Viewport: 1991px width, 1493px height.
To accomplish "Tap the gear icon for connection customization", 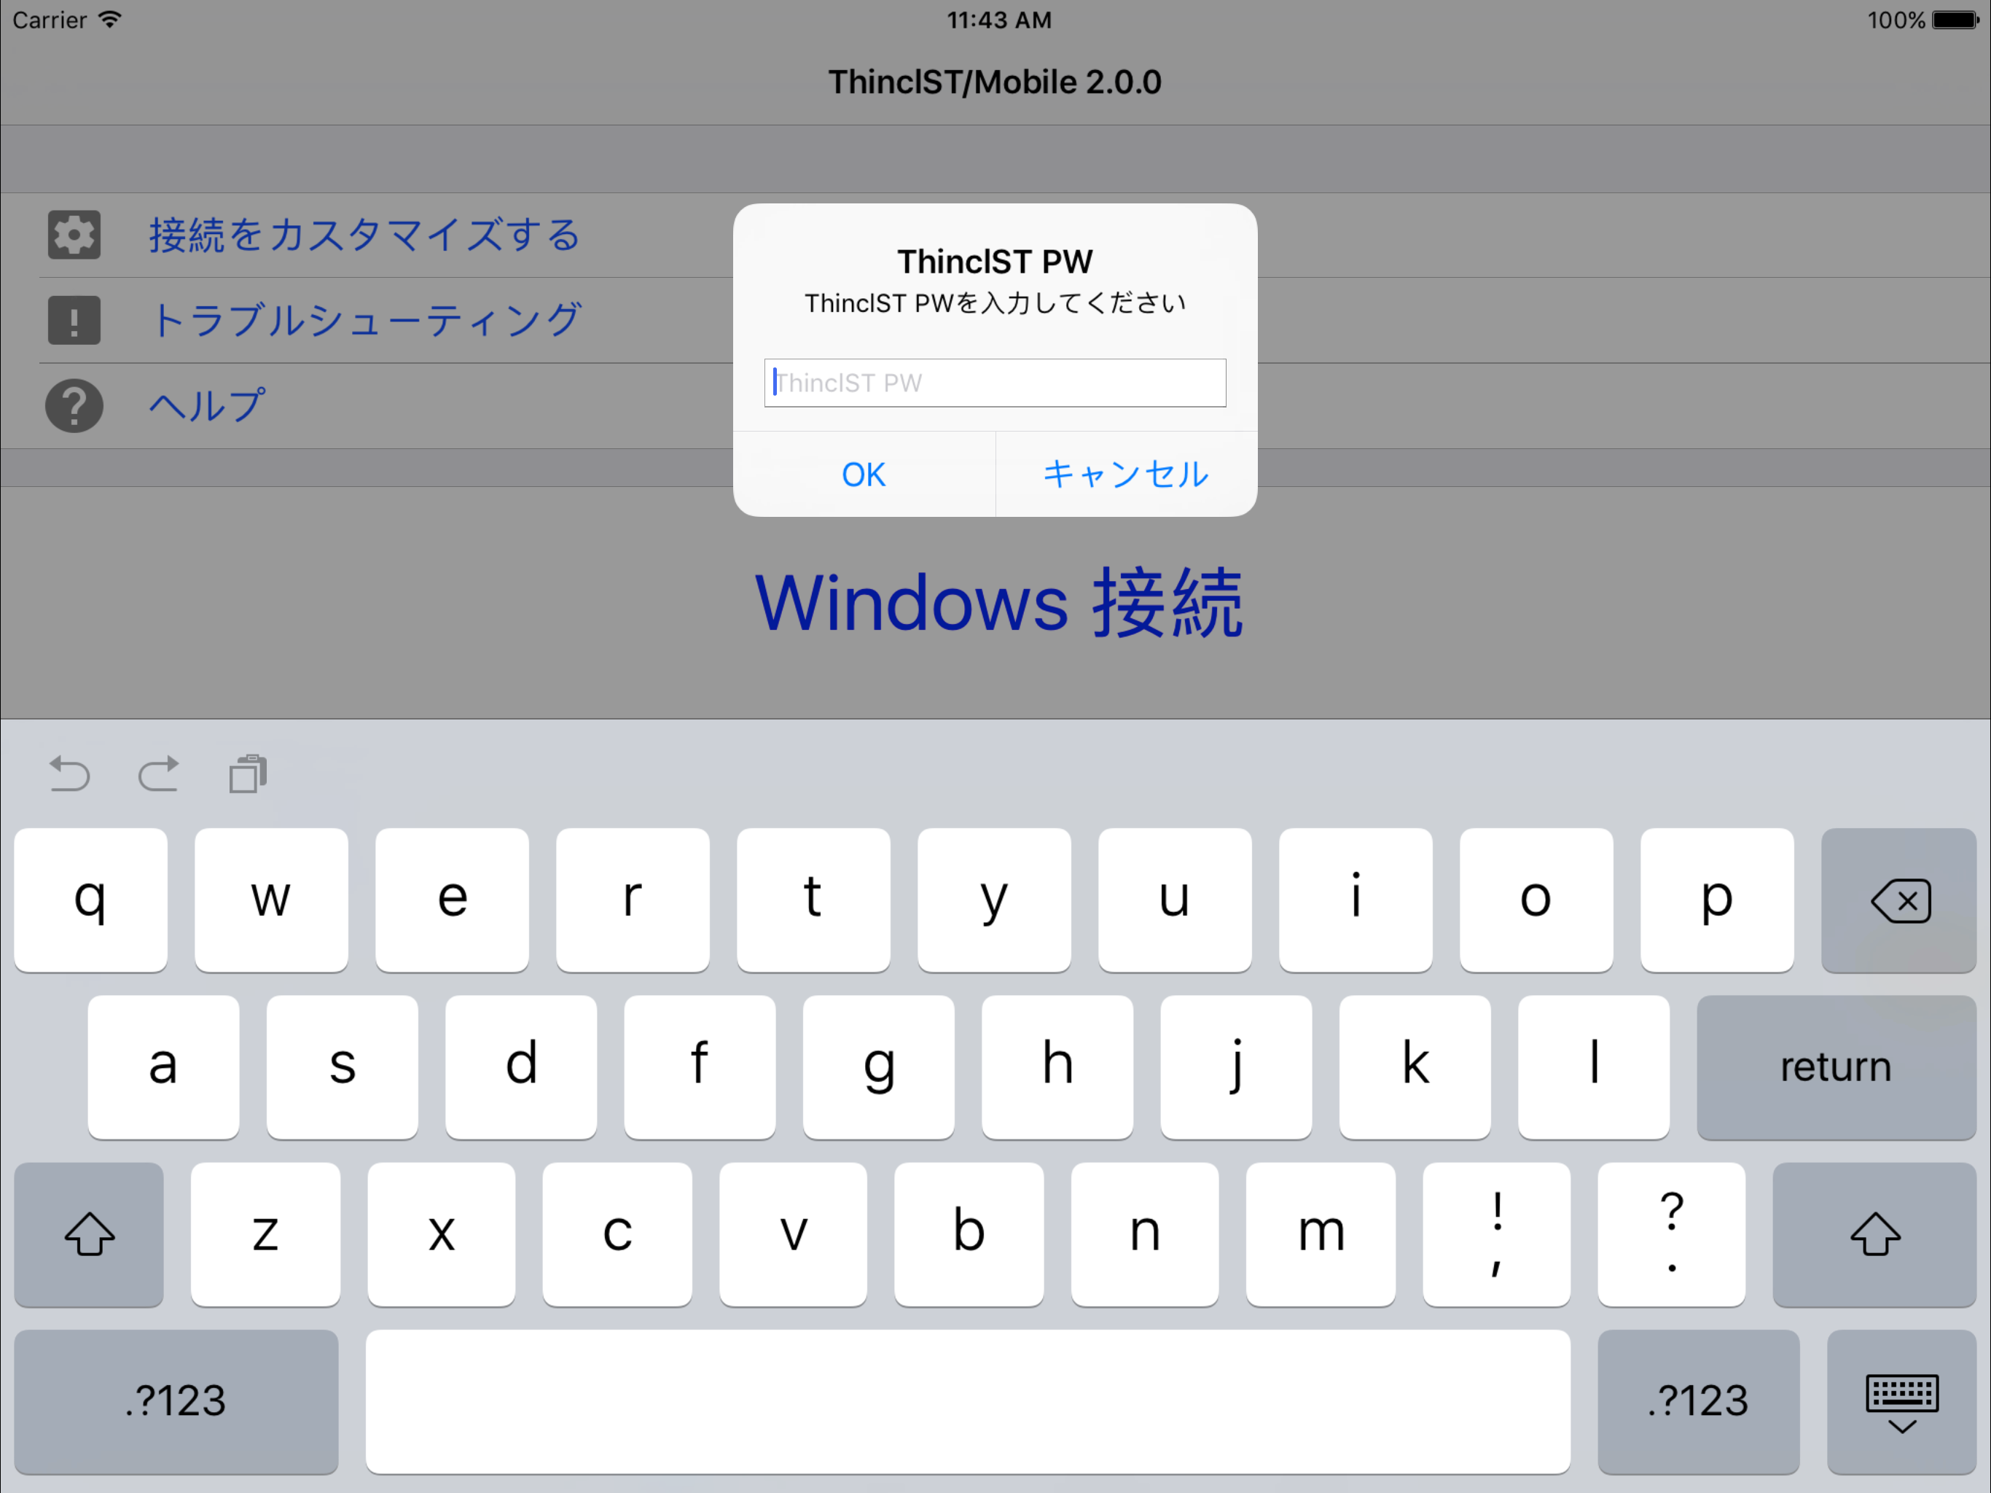I will (x=74, y=235).
